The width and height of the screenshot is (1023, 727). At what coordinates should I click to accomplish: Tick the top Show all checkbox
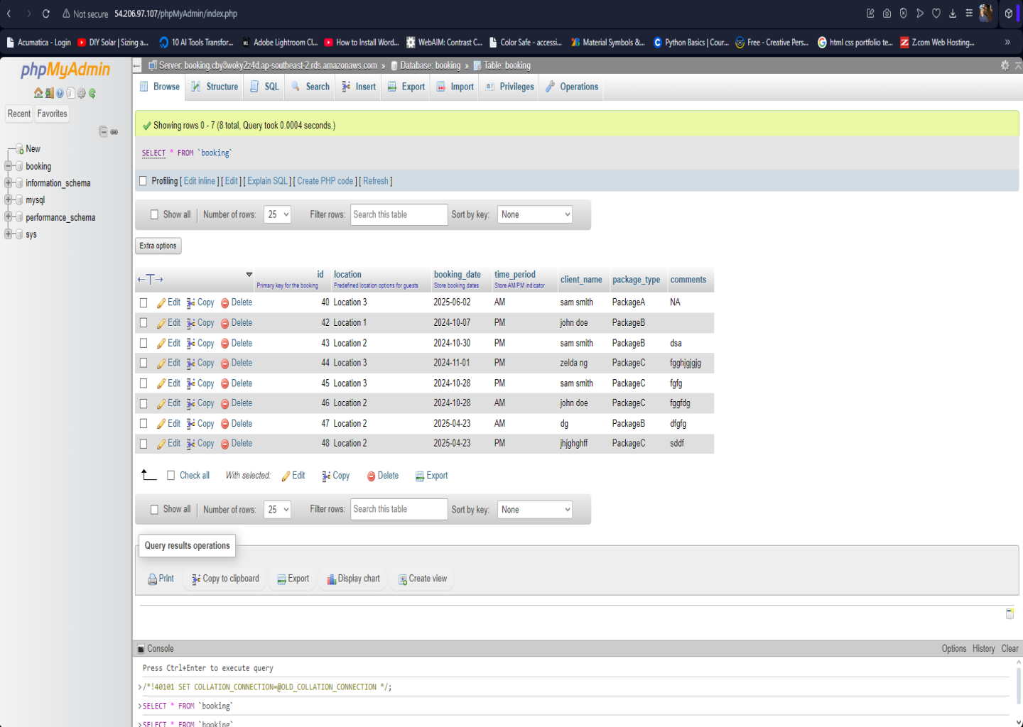coord(154,214)
